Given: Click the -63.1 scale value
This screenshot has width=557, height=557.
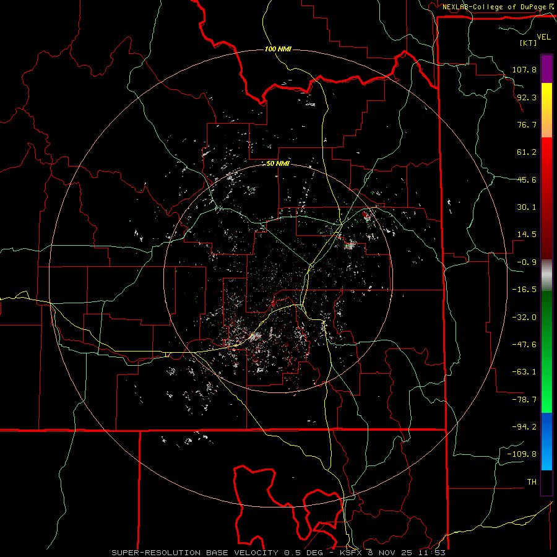Looking at the screenshot, I should [524, 372].
